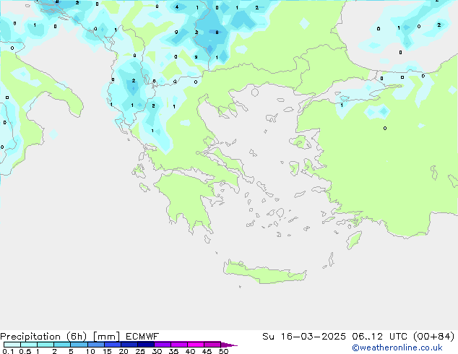Click the 0.5–1 mm legend color box
The width and height of the screenshot is (458, 354).
click(29, 345)
